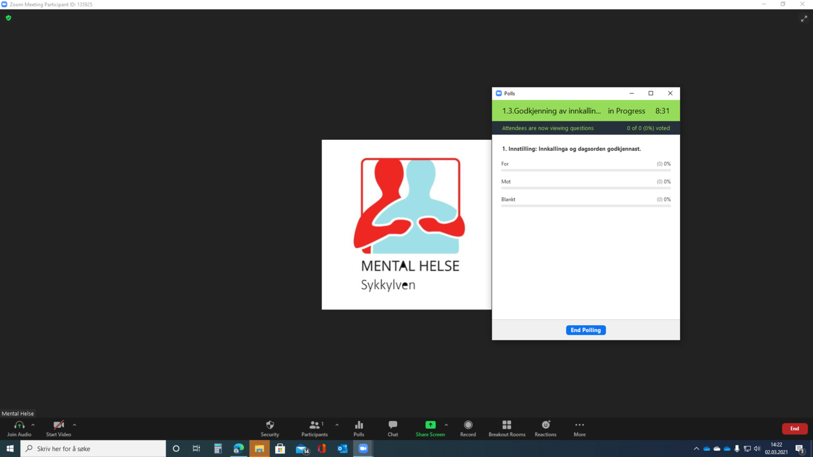Viewport: 813px width, 457px height.
Task: Click the End Polling button
Action: [586, 330]
